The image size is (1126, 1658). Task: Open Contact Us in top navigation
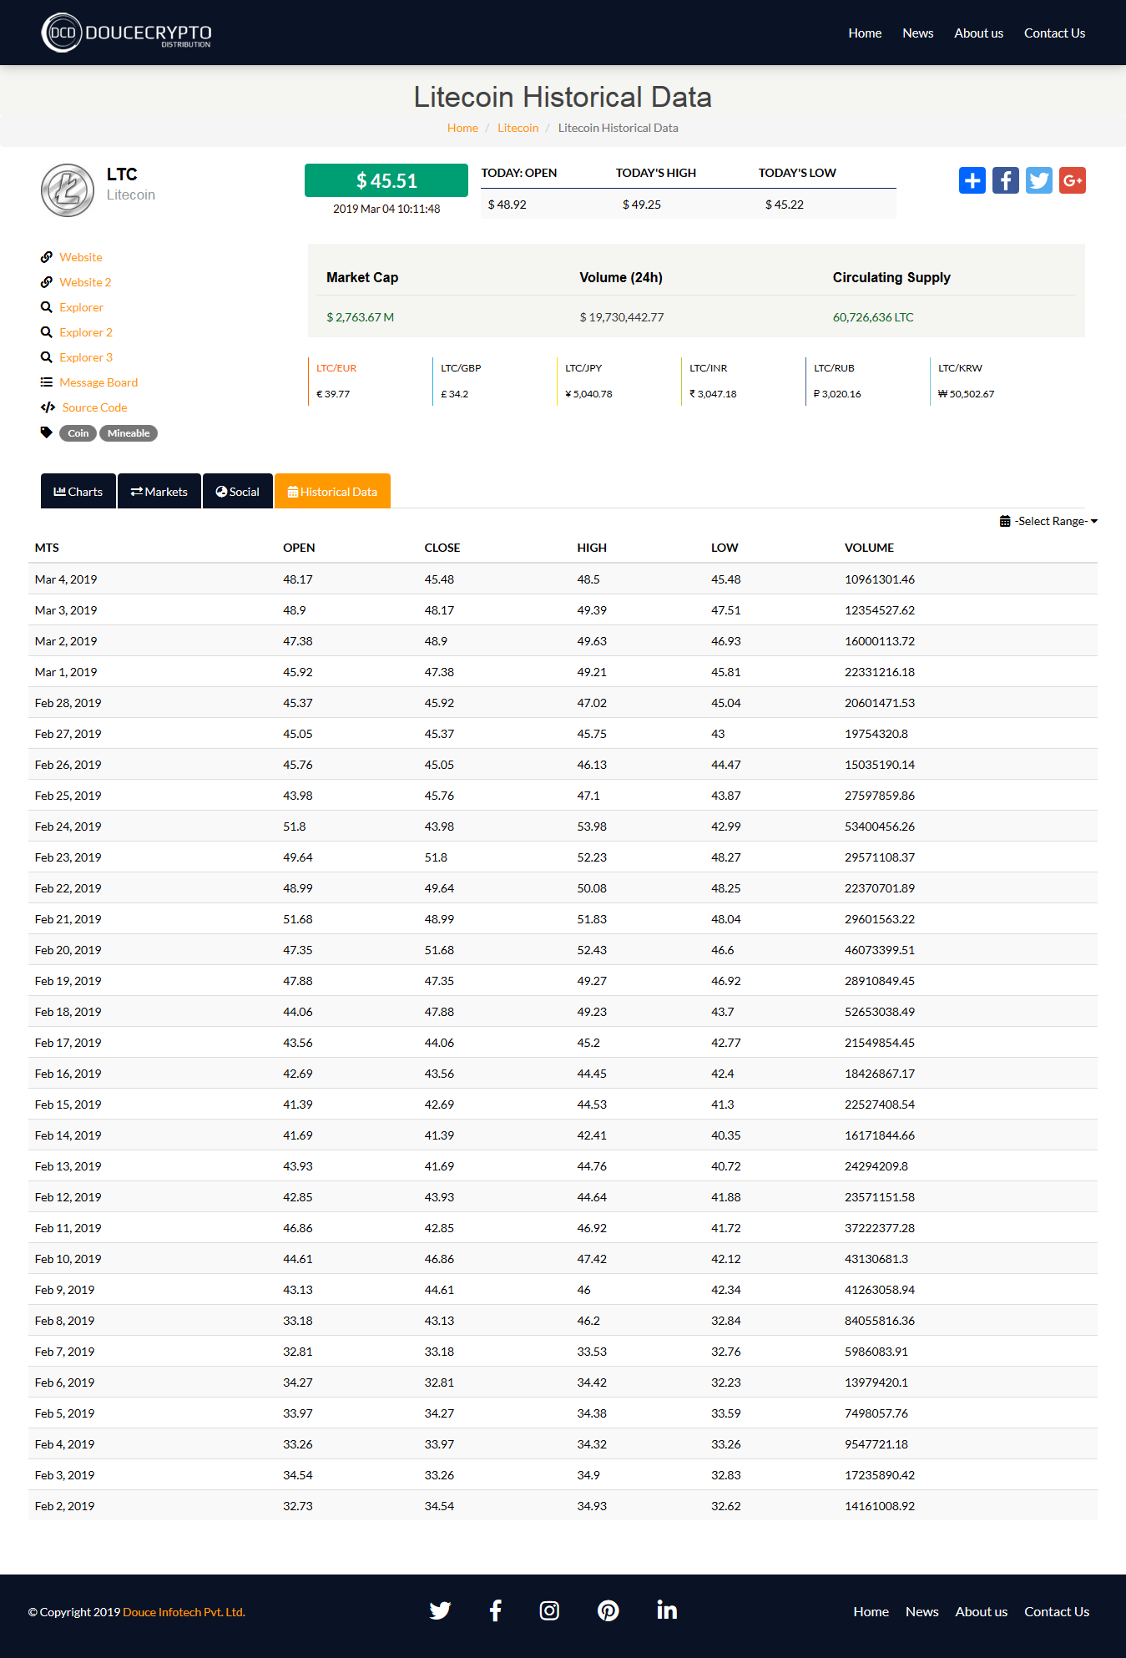(1054, 33)
